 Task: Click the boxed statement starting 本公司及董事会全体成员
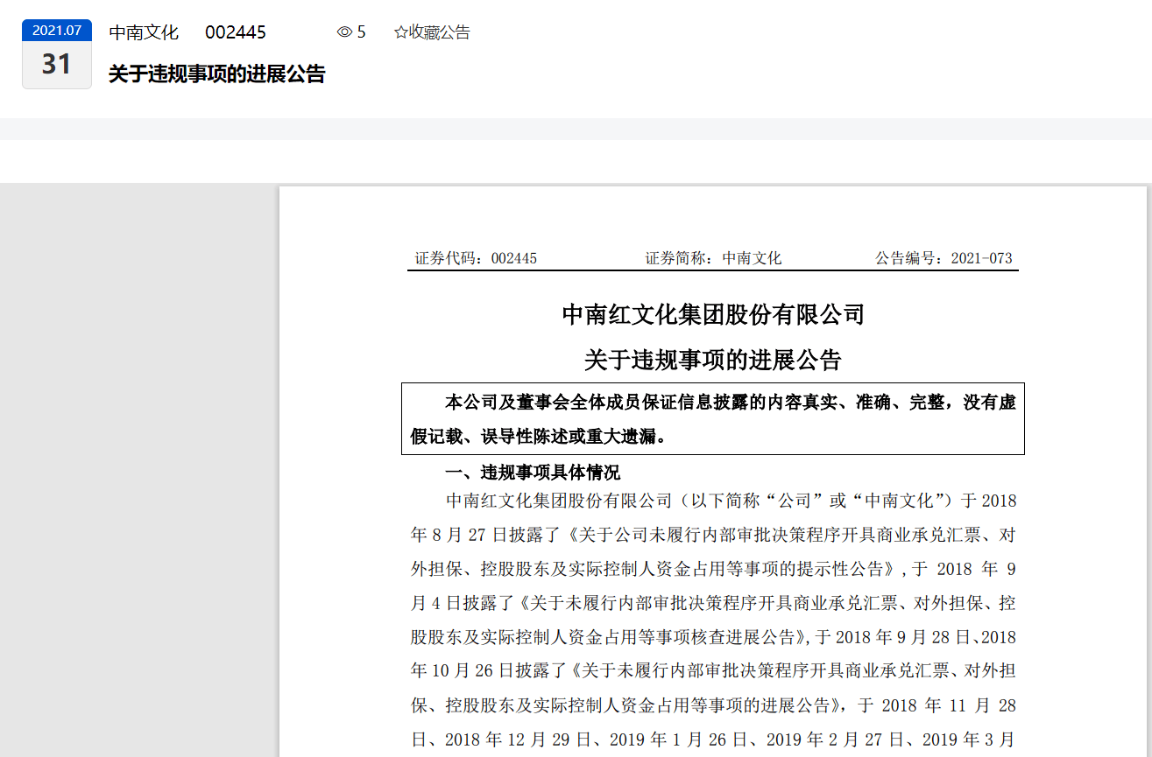pyautogui.click(x=713, y=418)
